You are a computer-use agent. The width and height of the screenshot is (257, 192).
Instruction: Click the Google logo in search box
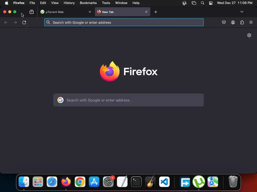pyautogui.click(x=60, y=100)
